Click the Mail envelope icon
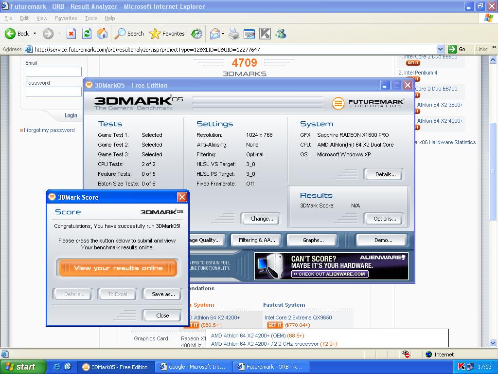This screenshot has height=374, width=498. point(215,34)
